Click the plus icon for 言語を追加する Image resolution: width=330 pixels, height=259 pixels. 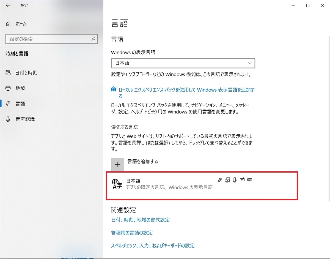(118, 164)
